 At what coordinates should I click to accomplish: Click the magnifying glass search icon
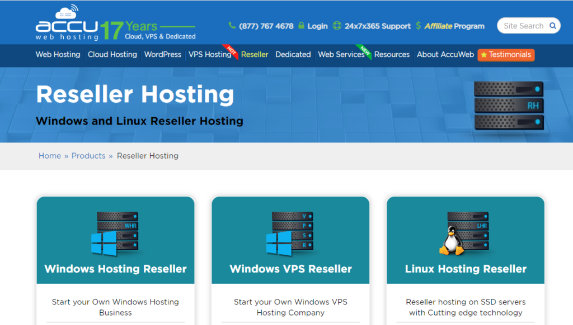[553, 26]
